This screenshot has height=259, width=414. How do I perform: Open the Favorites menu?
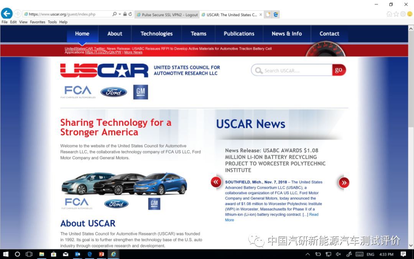(38, 22)
